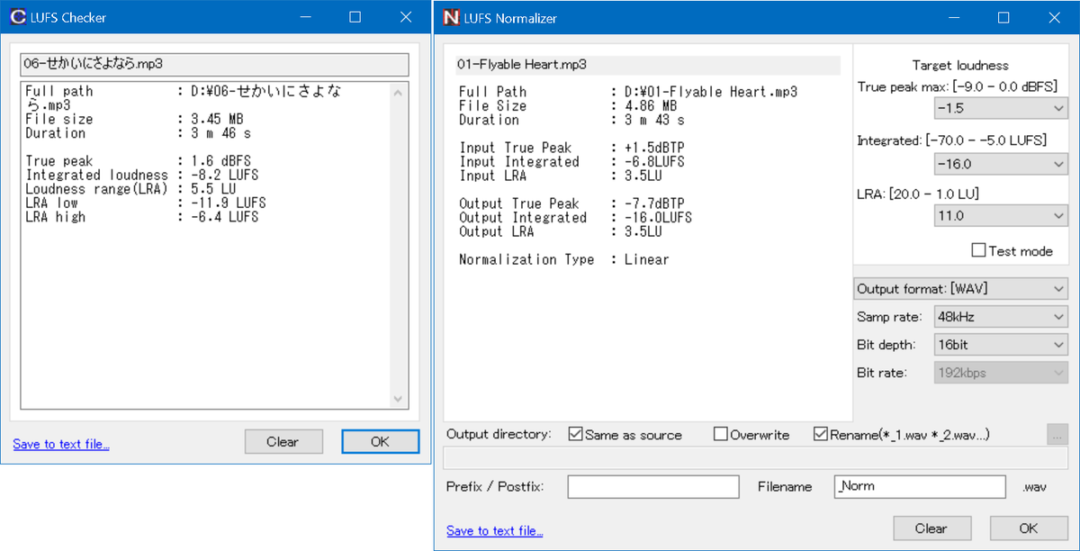
Task: Click the LUFS Checker app icon in title bar
Action: point(16,17)
